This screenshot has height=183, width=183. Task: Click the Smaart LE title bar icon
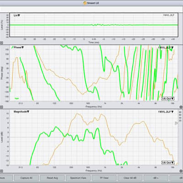(x=85, y=3)
